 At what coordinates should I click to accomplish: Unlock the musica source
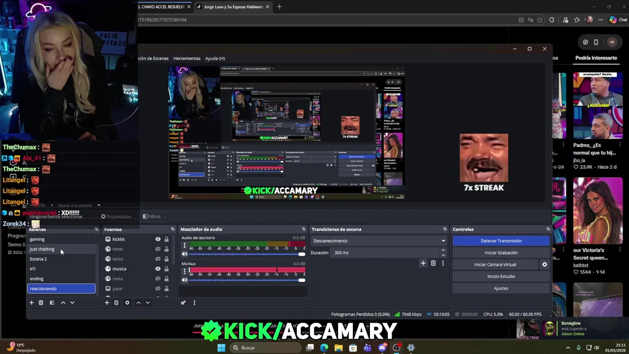[x=167, y=269]
